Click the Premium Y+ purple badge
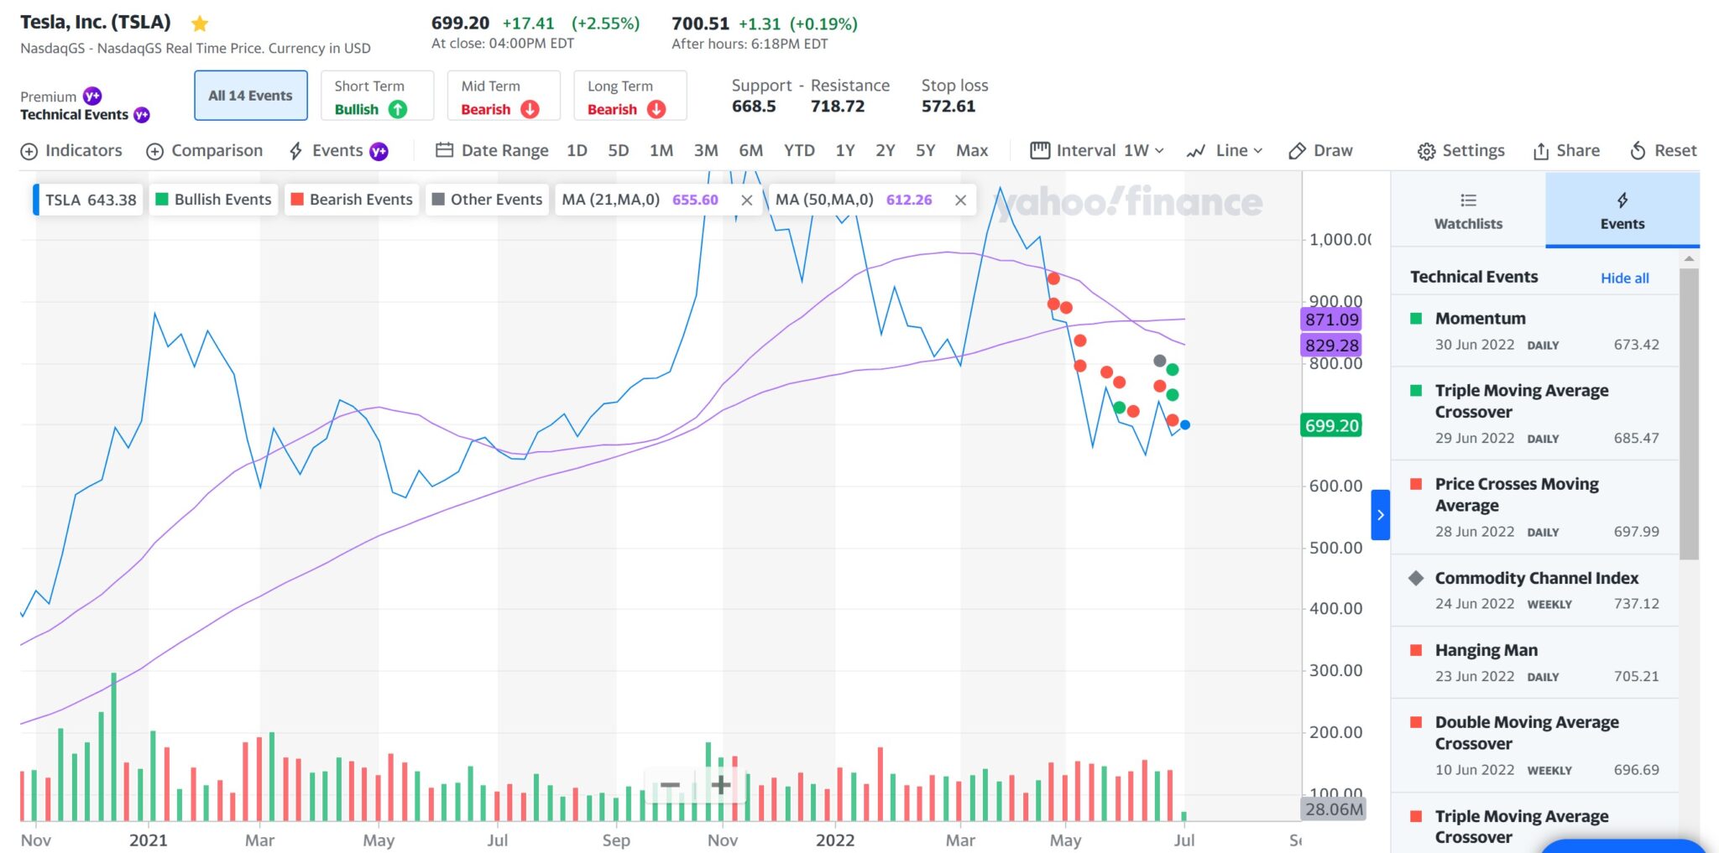The image size is (1719, 853). point(92,96)
